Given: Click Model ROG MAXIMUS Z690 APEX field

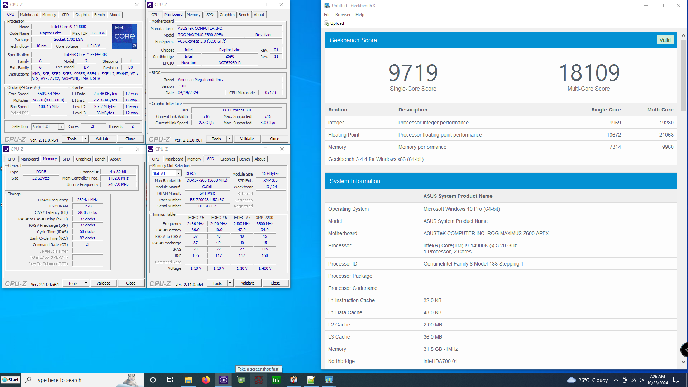Looking at the screenshot, I should coord(211,35).
